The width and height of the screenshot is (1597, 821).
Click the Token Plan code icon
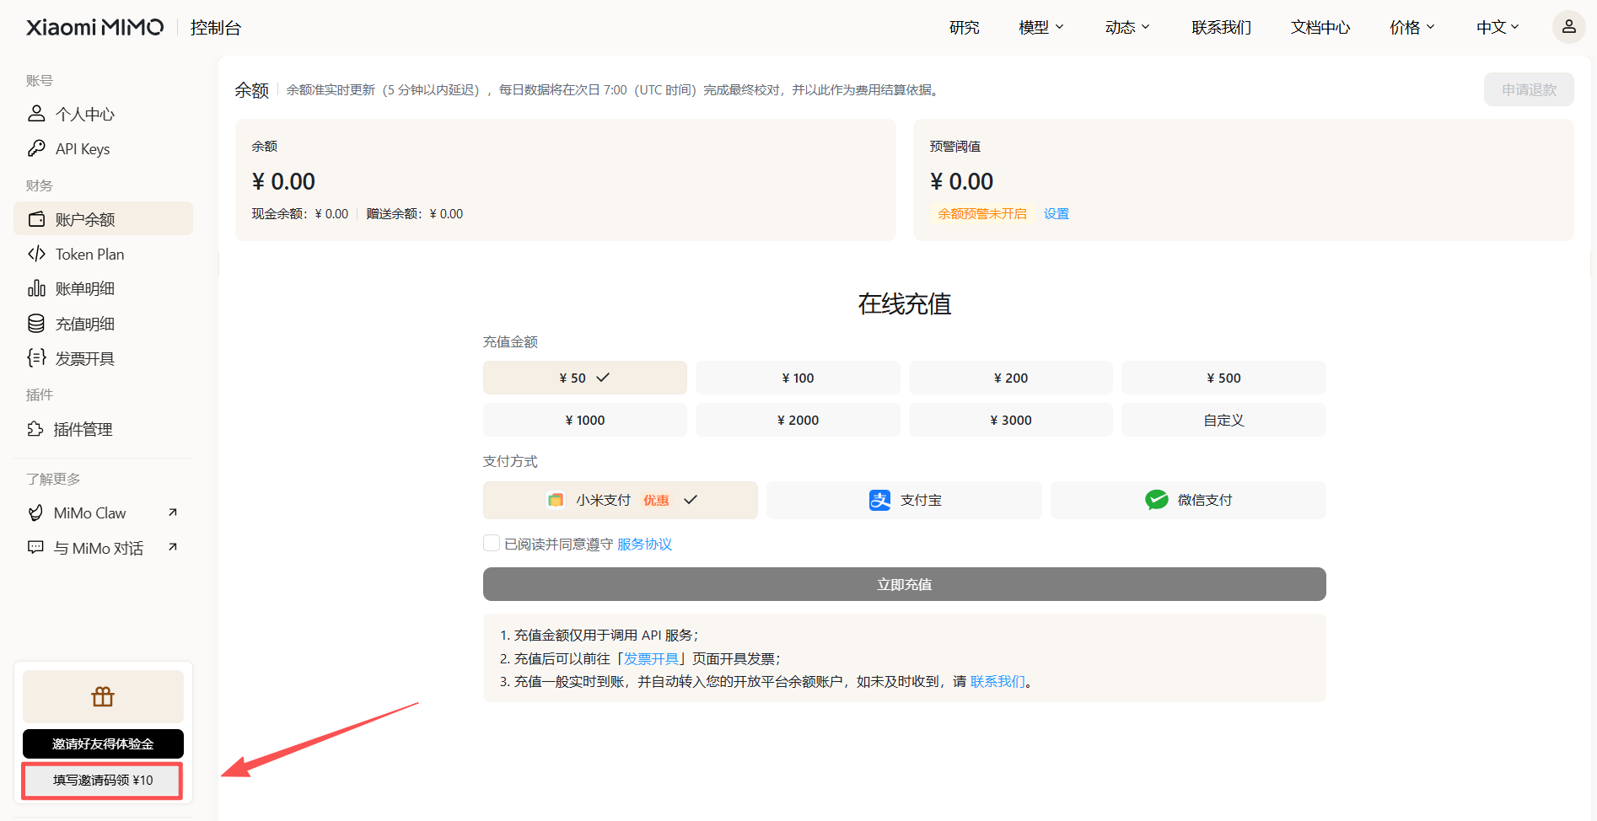point(36,254)
